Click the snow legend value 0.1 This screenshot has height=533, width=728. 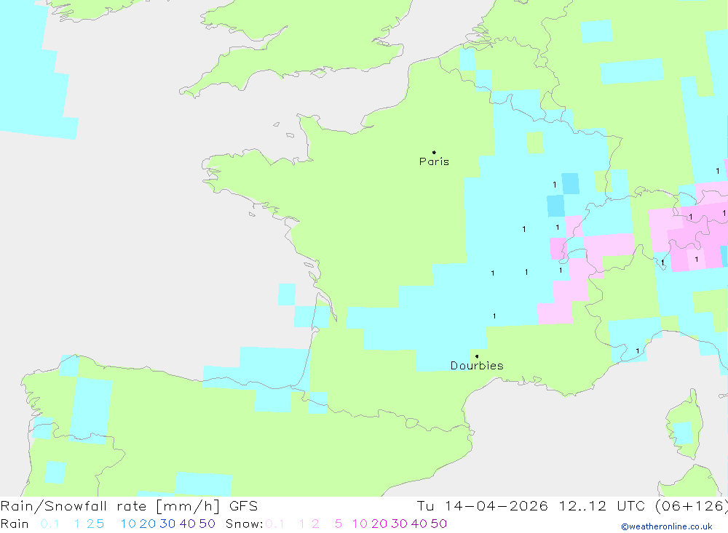(x=275, y=524)
